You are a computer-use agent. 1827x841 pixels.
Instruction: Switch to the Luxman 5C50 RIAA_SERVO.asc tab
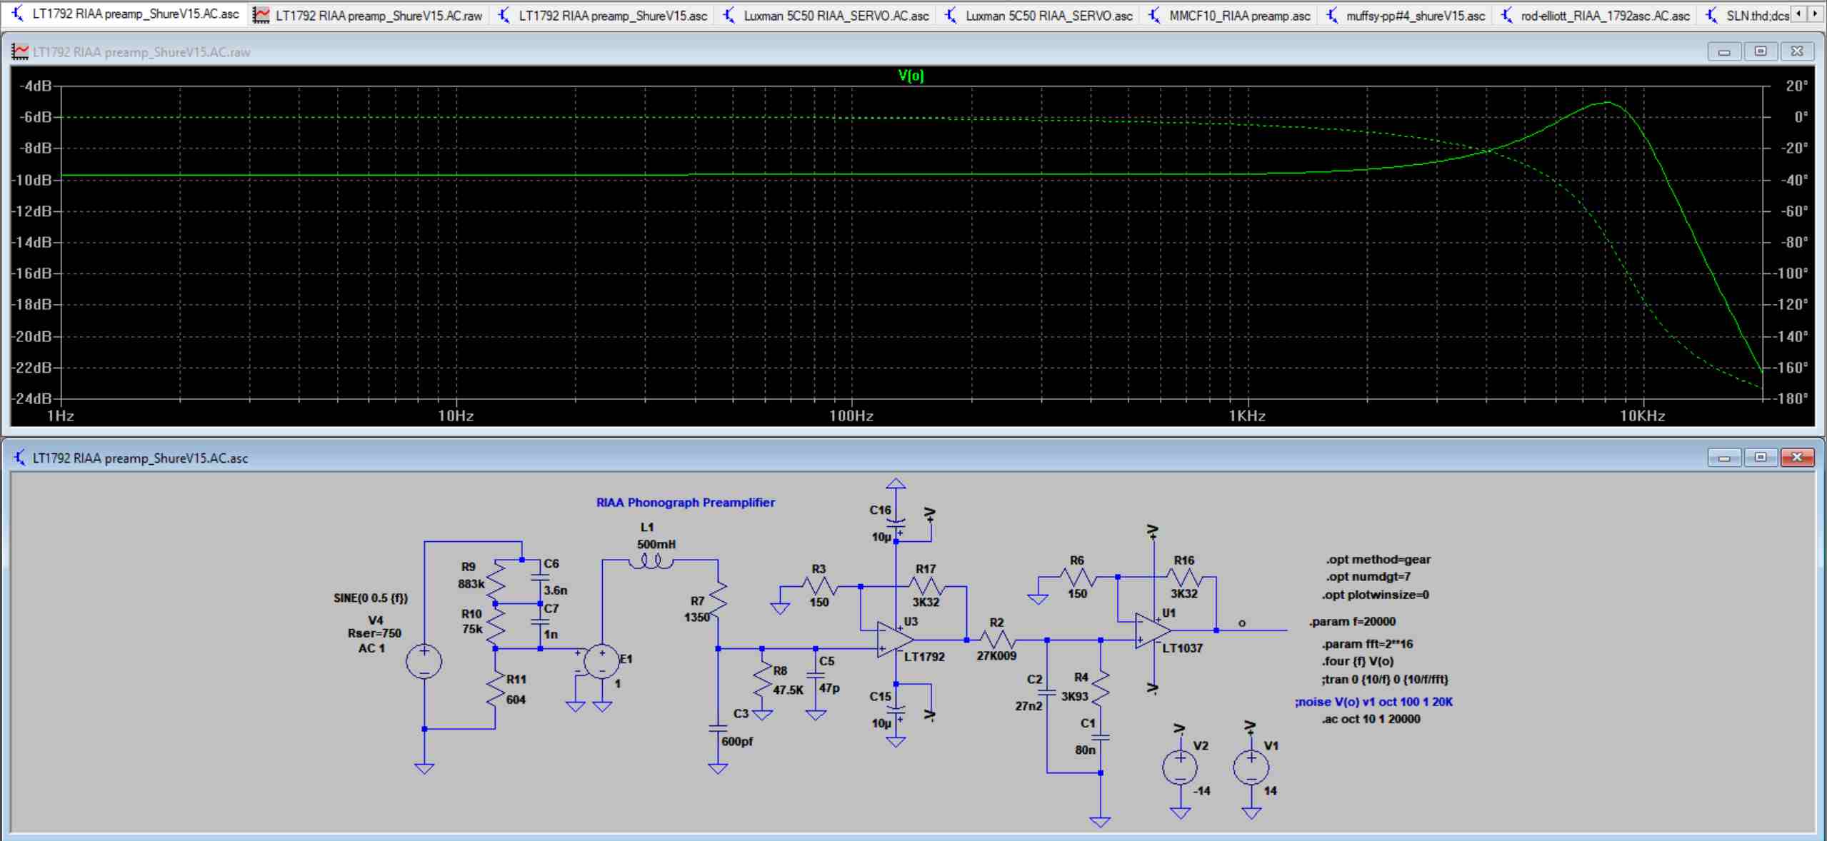click(x=1039, y=15)
